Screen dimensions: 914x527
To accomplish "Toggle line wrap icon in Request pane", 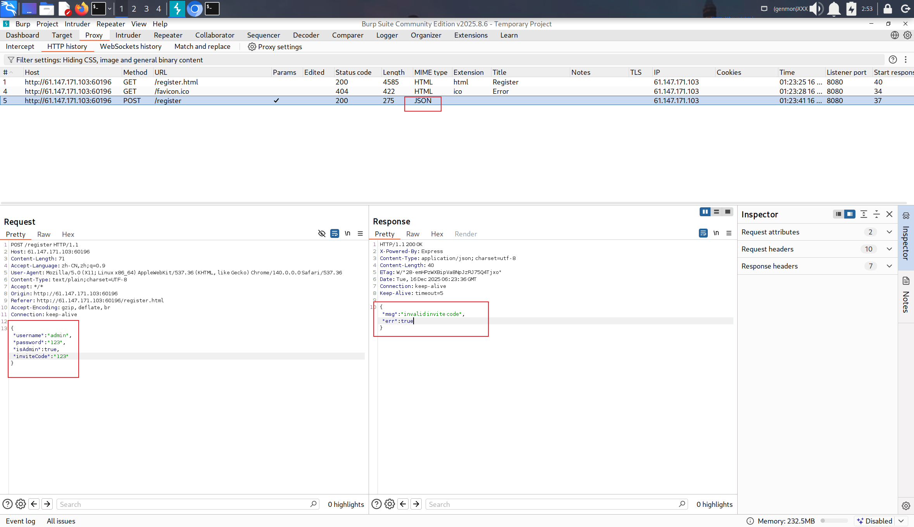I will (x=335, y=233).
